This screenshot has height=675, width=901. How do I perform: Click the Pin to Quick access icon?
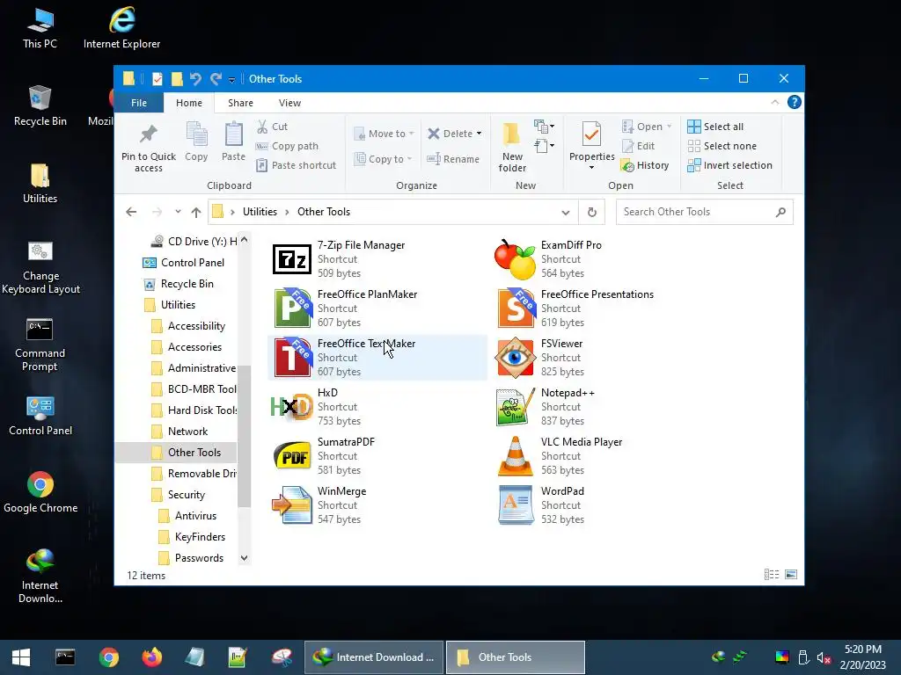click(x=148, y=134)
